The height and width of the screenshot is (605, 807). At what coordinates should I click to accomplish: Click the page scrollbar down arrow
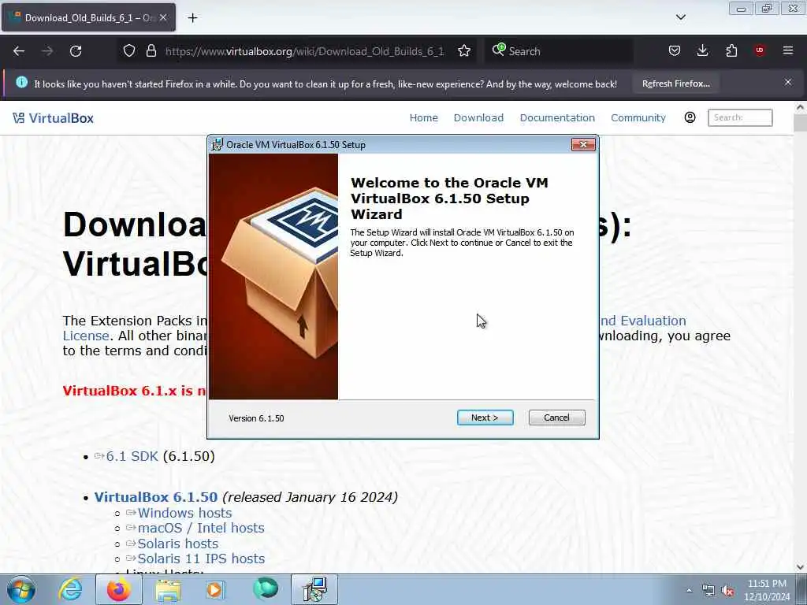[x=800, y=567]
